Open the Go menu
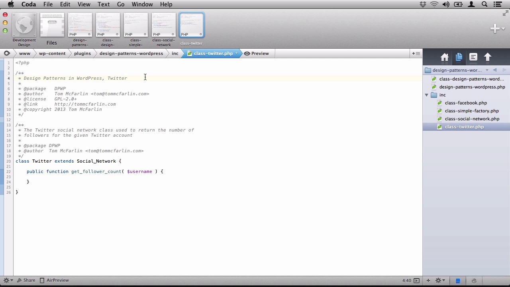510x287 pixels. point(121,4)
